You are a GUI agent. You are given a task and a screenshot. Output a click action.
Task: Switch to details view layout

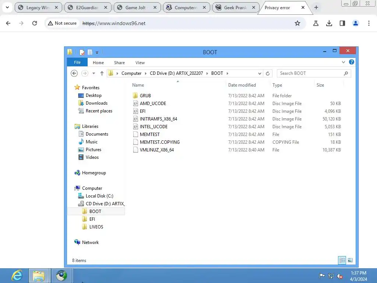pos(342,260)
